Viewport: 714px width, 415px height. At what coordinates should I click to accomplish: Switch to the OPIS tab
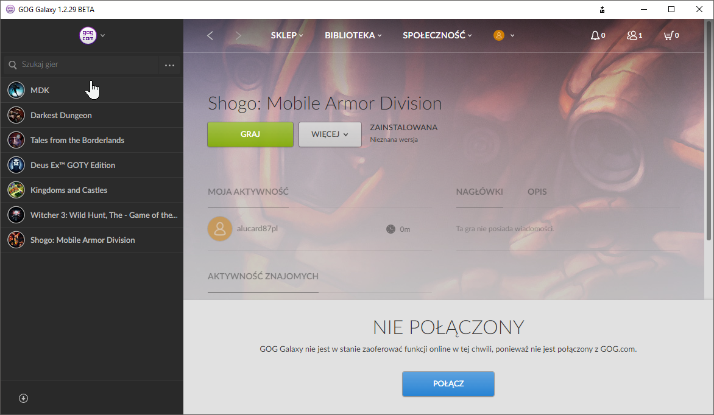tap(537, 192)
